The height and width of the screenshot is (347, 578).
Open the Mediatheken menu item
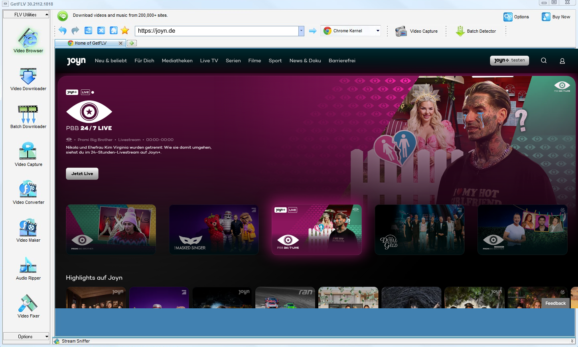pos(177,61)
